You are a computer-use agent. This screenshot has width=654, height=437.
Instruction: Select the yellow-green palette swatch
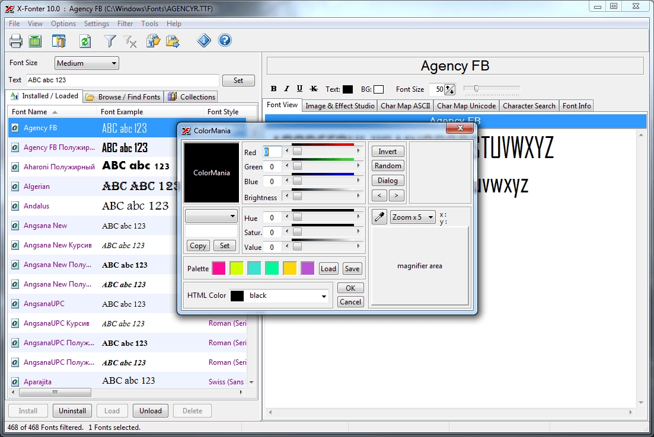click(x=237, y=268)
